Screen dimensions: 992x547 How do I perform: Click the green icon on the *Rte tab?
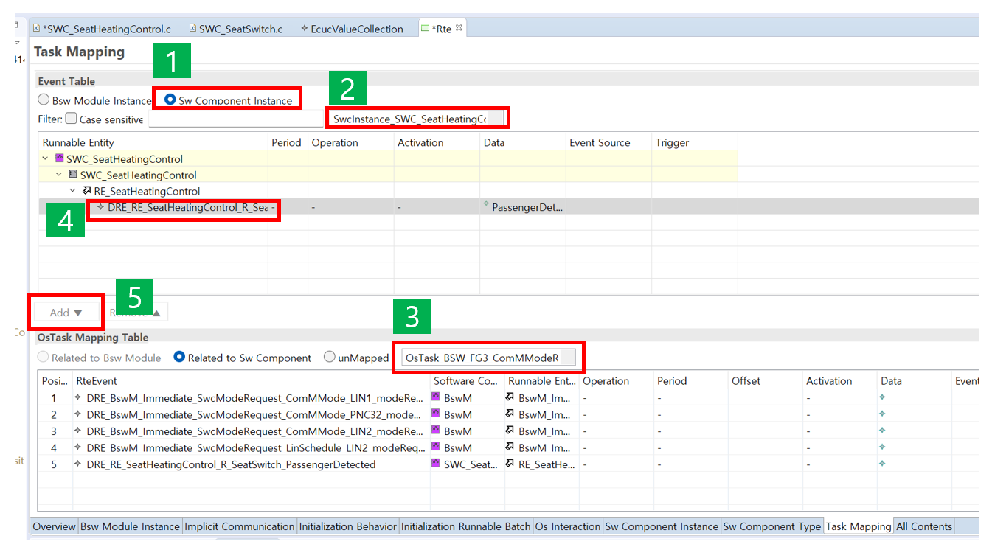coord(425,29)
